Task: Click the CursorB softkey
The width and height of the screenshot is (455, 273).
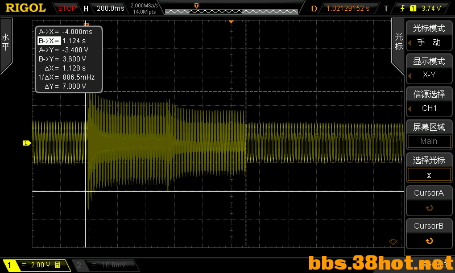Action: point(429,234)
